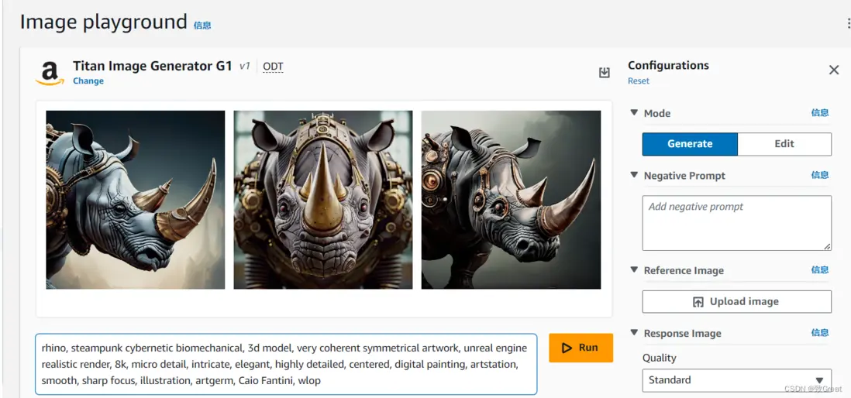
Task: Open the Quality dropdown set to Standard
Action: (x=736, y=380)
